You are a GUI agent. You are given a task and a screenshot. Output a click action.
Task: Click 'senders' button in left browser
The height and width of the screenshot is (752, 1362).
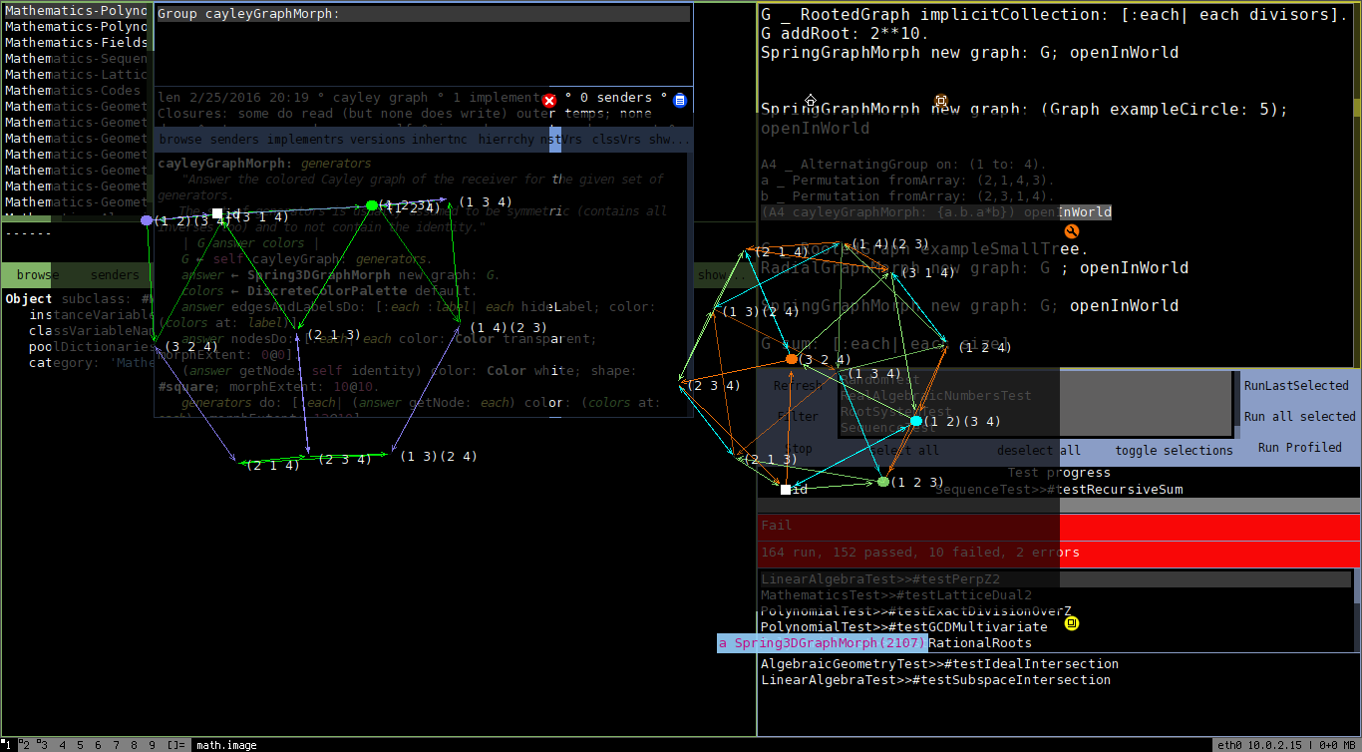click(x=115, y=274)
